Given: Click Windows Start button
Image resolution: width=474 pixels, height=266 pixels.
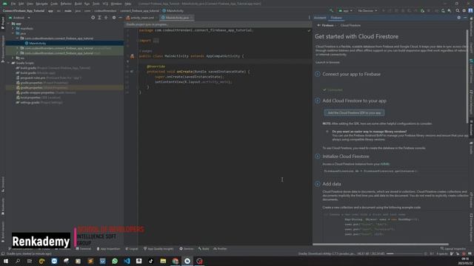Looking at the screenshot, I should pyautogui.click(x=5, y=261).
